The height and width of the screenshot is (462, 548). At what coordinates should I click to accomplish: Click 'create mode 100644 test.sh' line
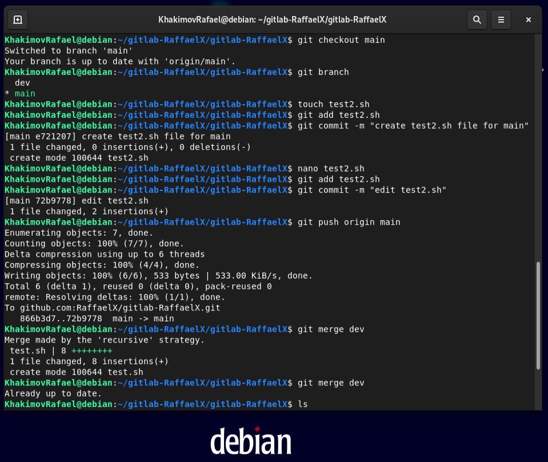[x=76, y=372]
